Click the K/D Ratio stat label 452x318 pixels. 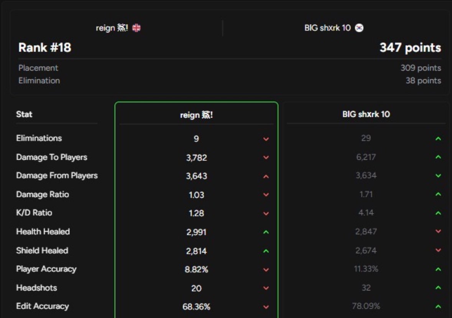tap(34, 213)
